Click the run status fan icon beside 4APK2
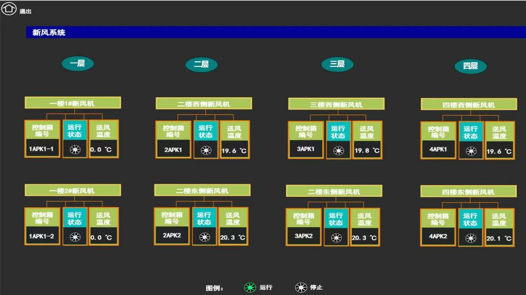Screen dimensions: 526x295 (x=470, y=238)
